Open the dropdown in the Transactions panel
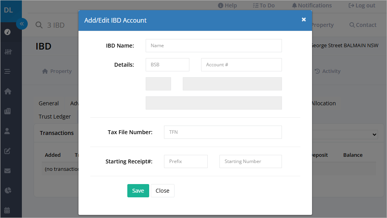 (344, 135)
